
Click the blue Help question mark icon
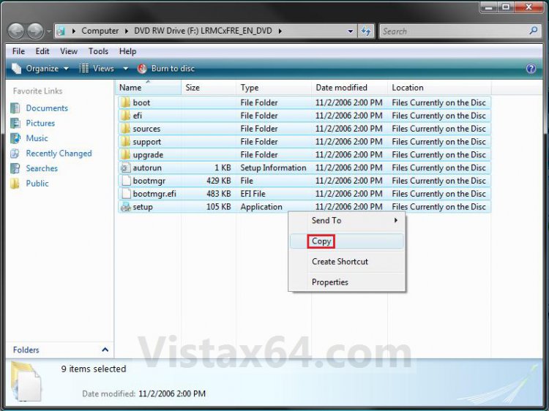(531, 68)
